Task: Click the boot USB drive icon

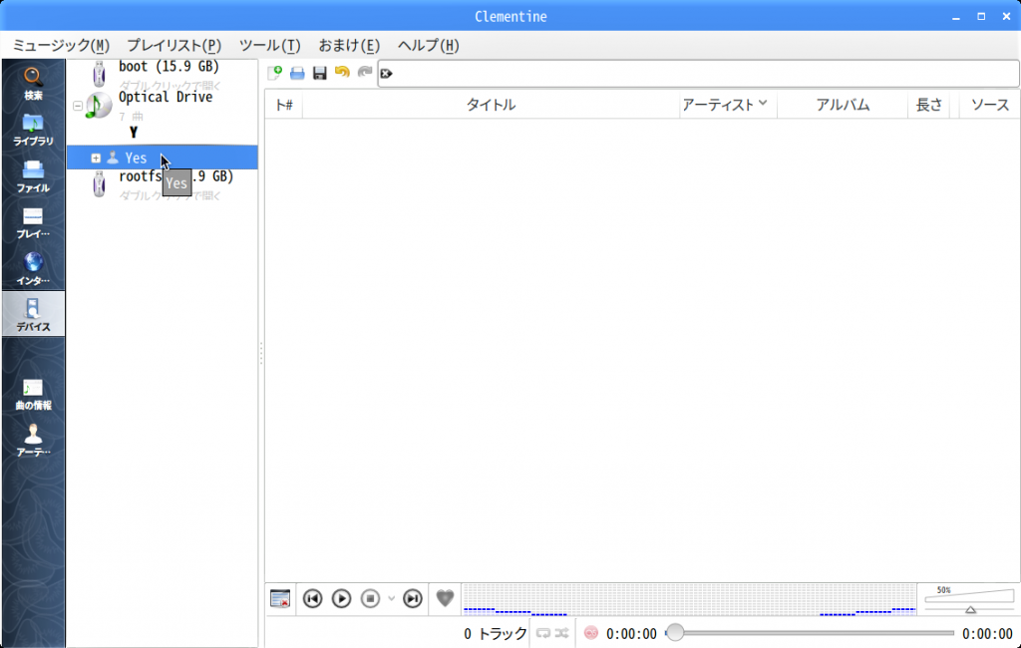Action: pyautogui.click(x=99, y=74)
